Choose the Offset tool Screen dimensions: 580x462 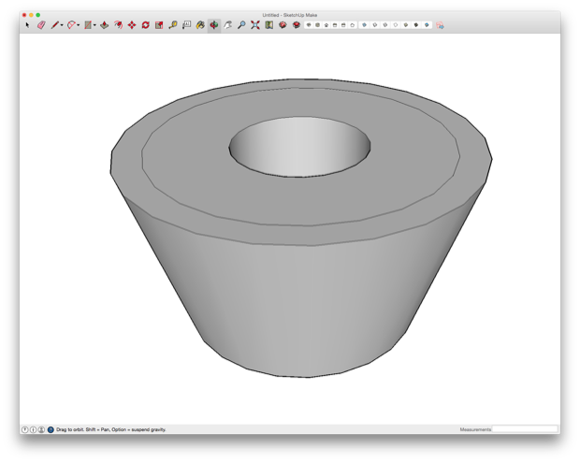[x=118, y=25]
